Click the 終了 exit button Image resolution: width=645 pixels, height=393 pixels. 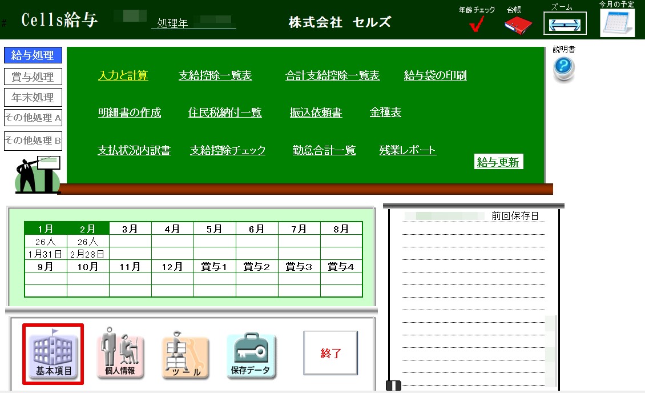point(330,354)
